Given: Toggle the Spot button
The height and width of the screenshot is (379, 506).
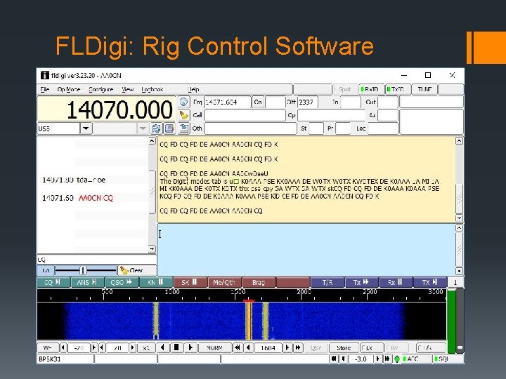Looking at the screenshot, I should [x=345, y=89].
